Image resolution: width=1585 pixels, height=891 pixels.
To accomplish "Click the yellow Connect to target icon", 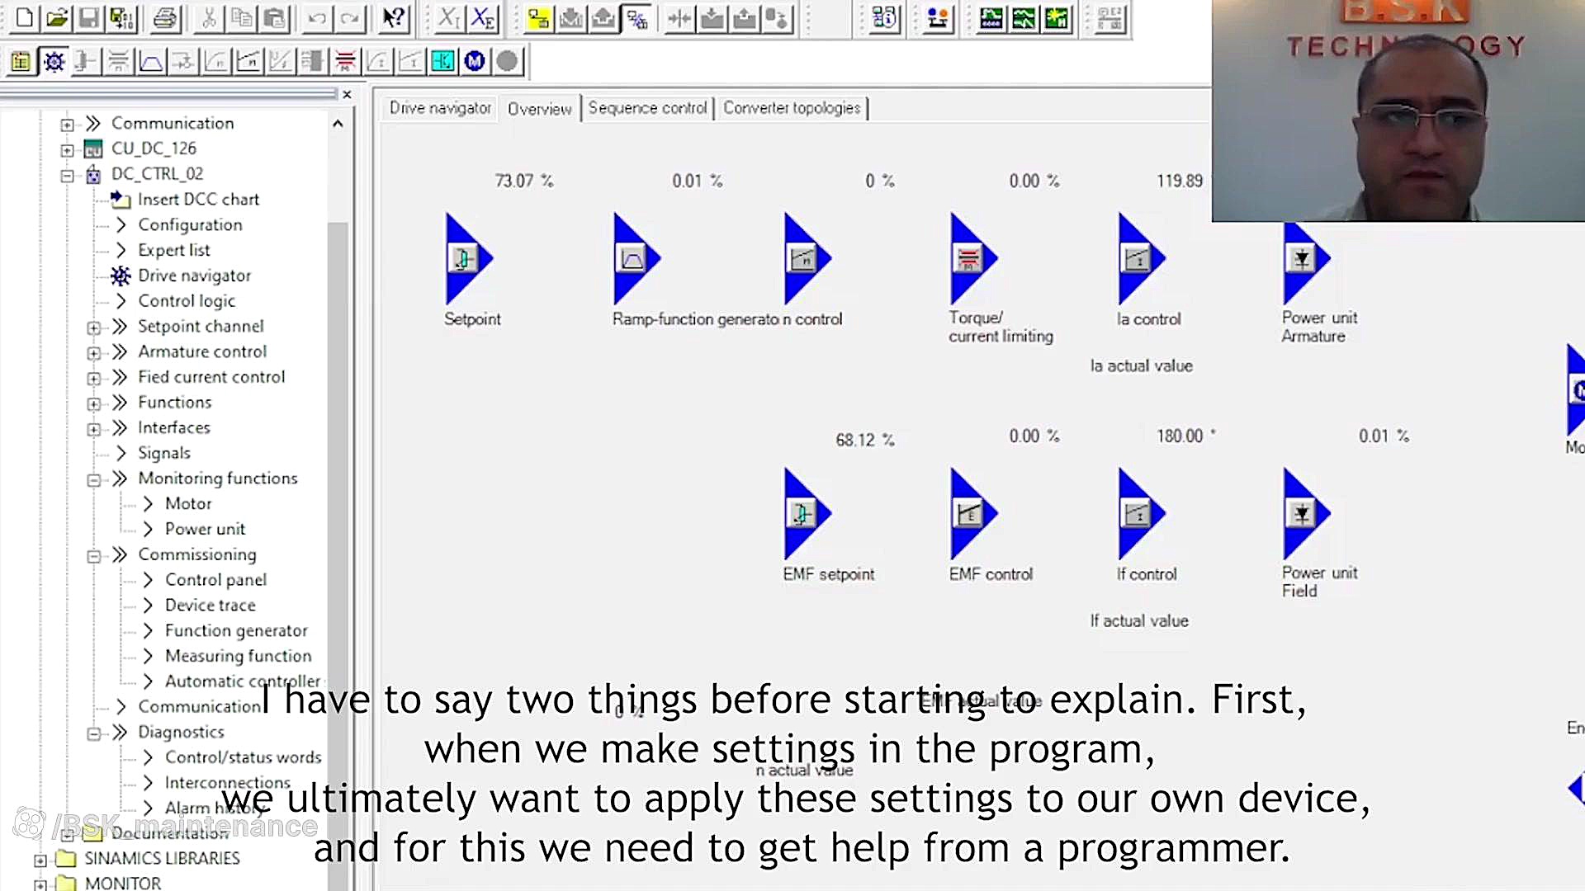I will tap(538, 18).
